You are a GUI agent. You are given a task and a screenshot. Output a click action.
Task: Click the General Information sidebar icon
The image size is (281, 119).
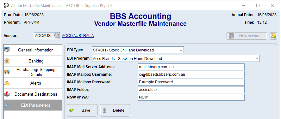[7, 50]
